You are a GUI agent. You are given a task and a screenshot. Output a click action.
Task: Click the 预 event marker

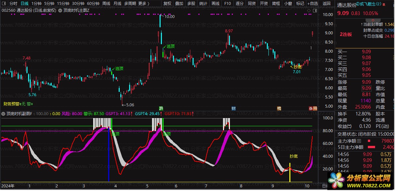click(x=315, y=108)
